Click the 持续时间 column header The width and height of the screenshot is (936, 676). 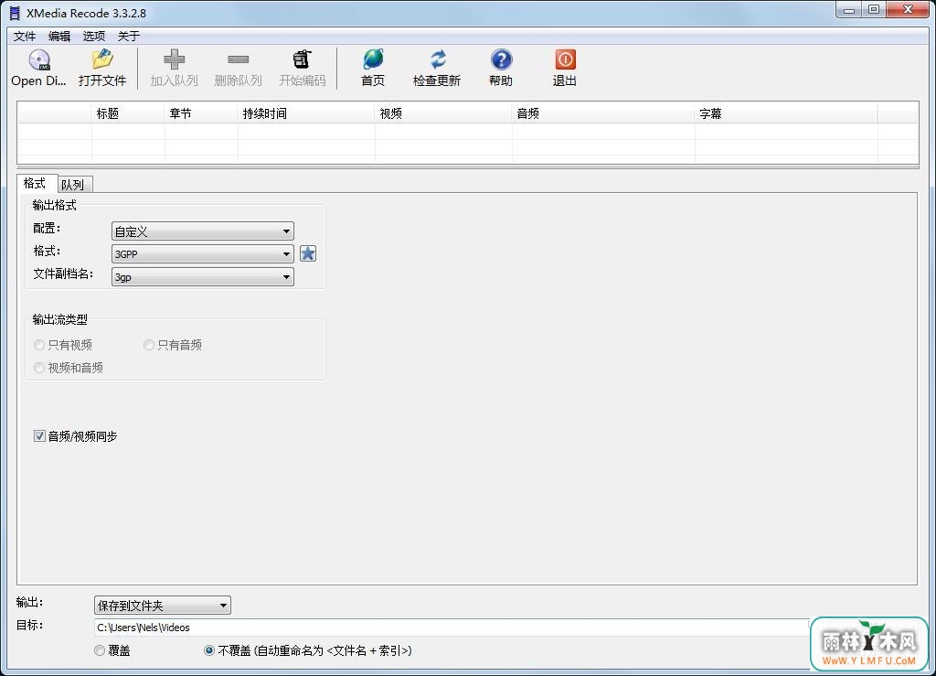[x=306, y=113]
